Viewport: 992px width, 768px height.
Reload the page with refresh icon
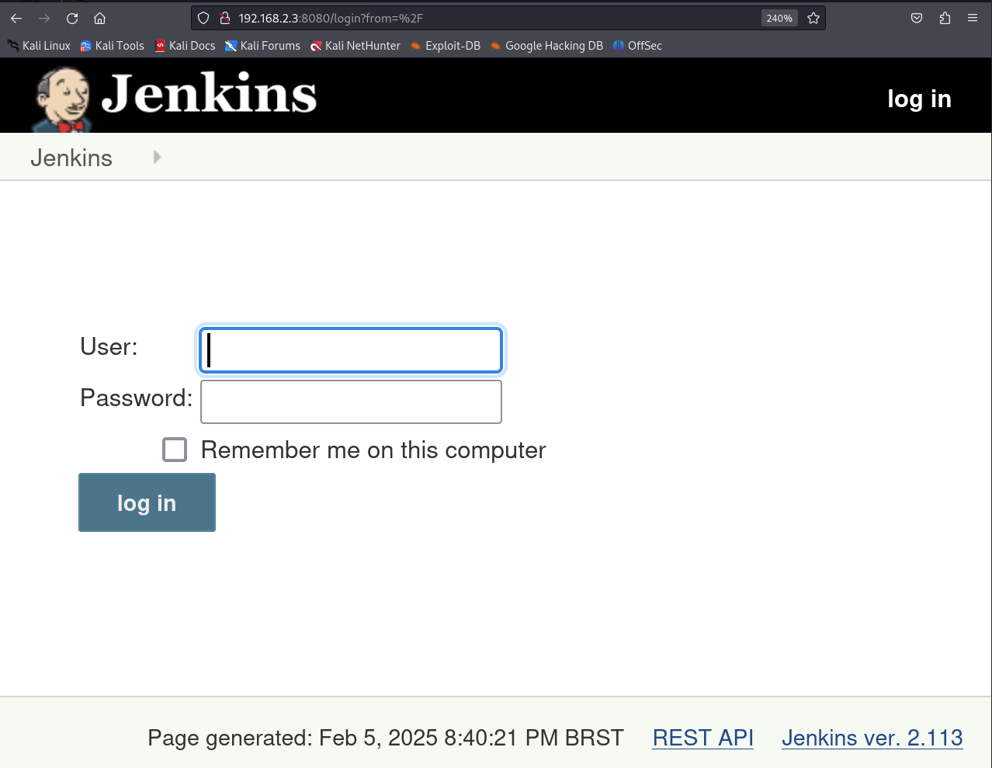click(72, 18)
